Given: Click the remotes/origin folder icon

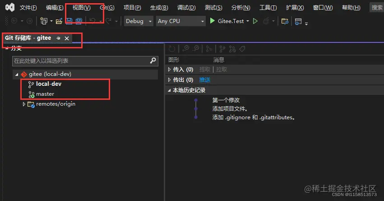Looking at the screenshot, I should click(31, 104).
